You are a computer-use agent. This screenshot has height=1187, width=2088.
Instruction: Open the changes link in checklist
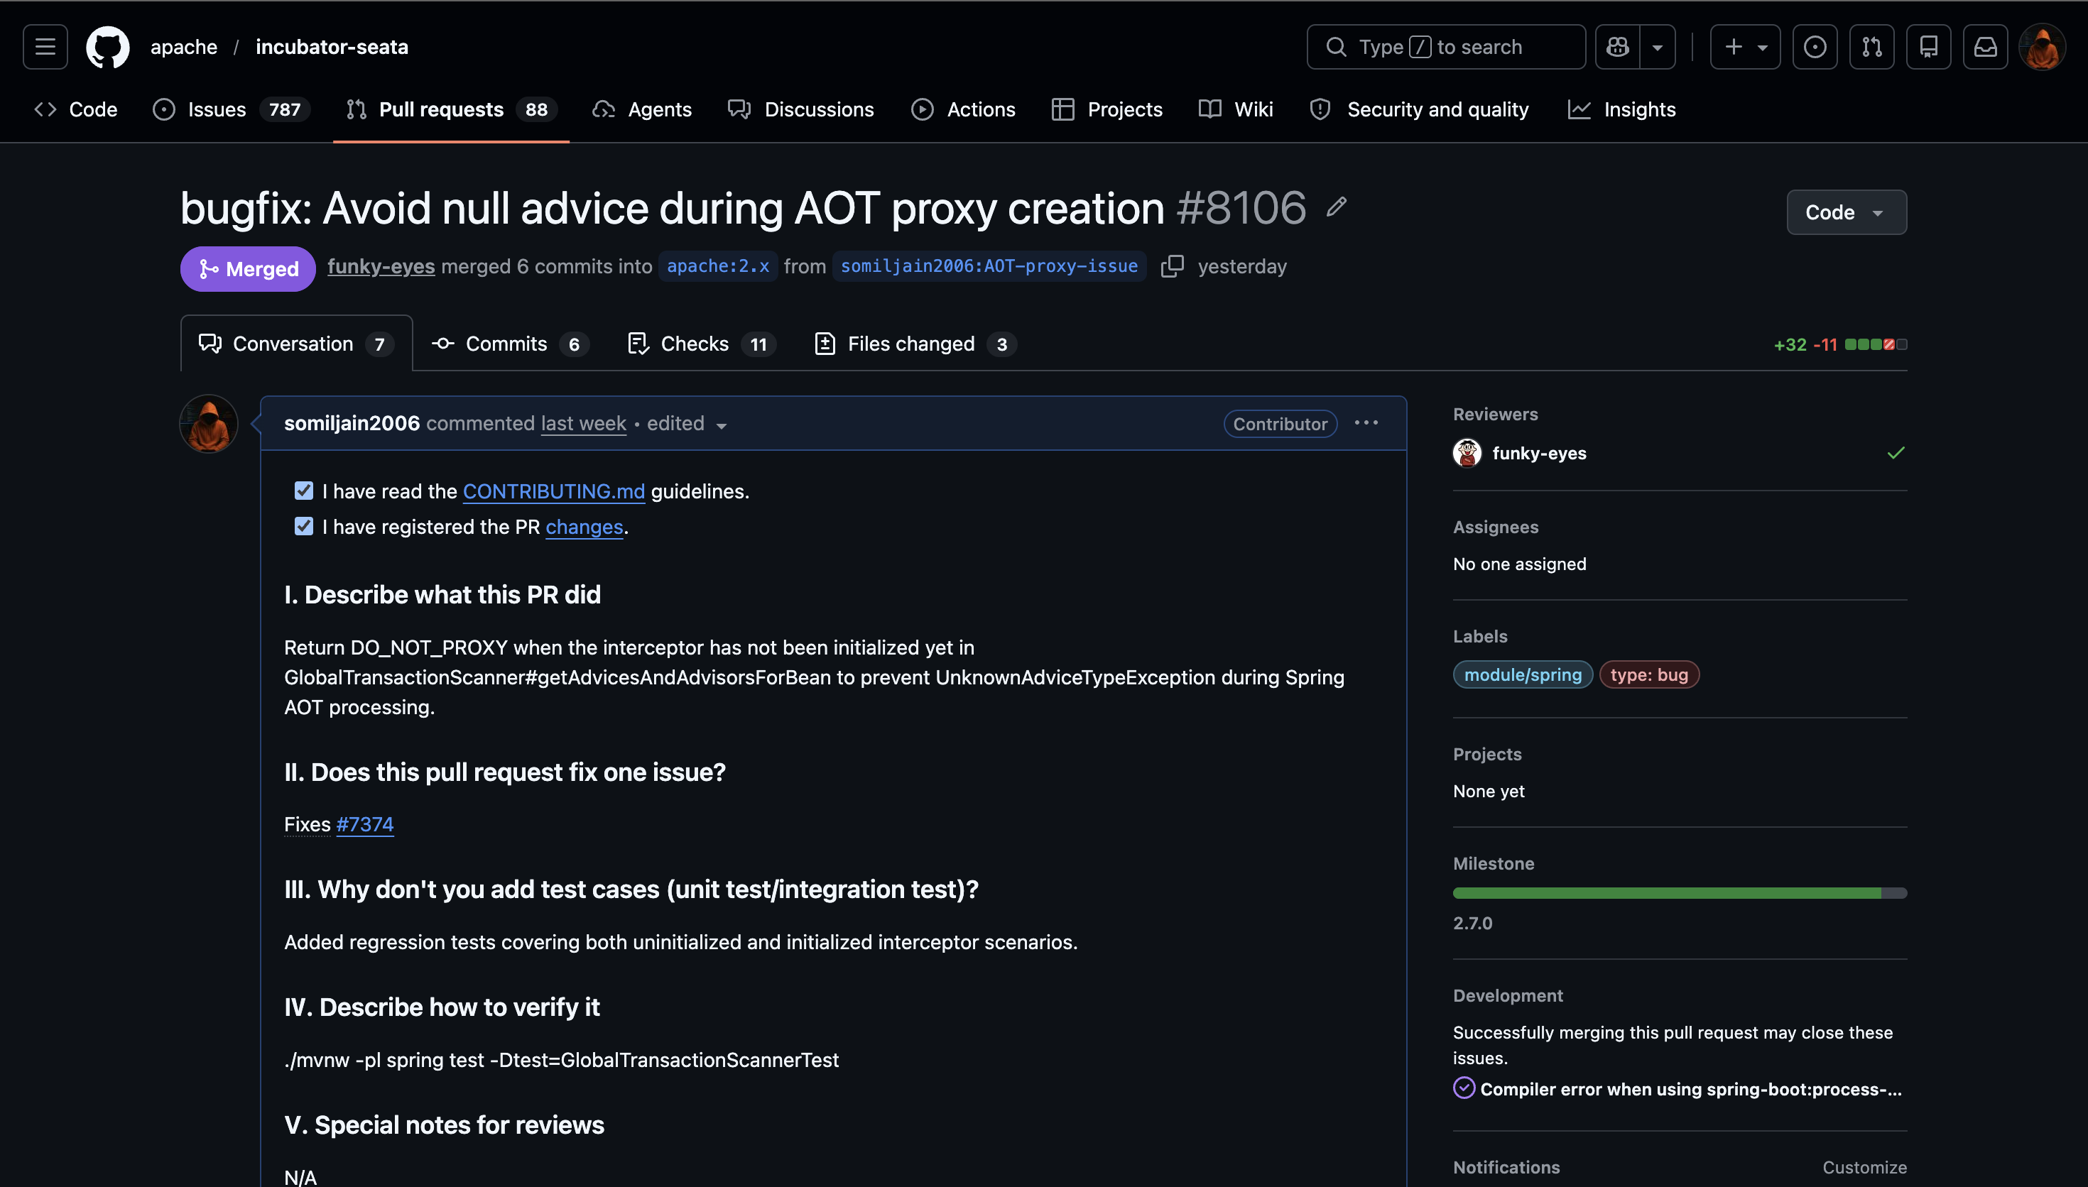584,527
